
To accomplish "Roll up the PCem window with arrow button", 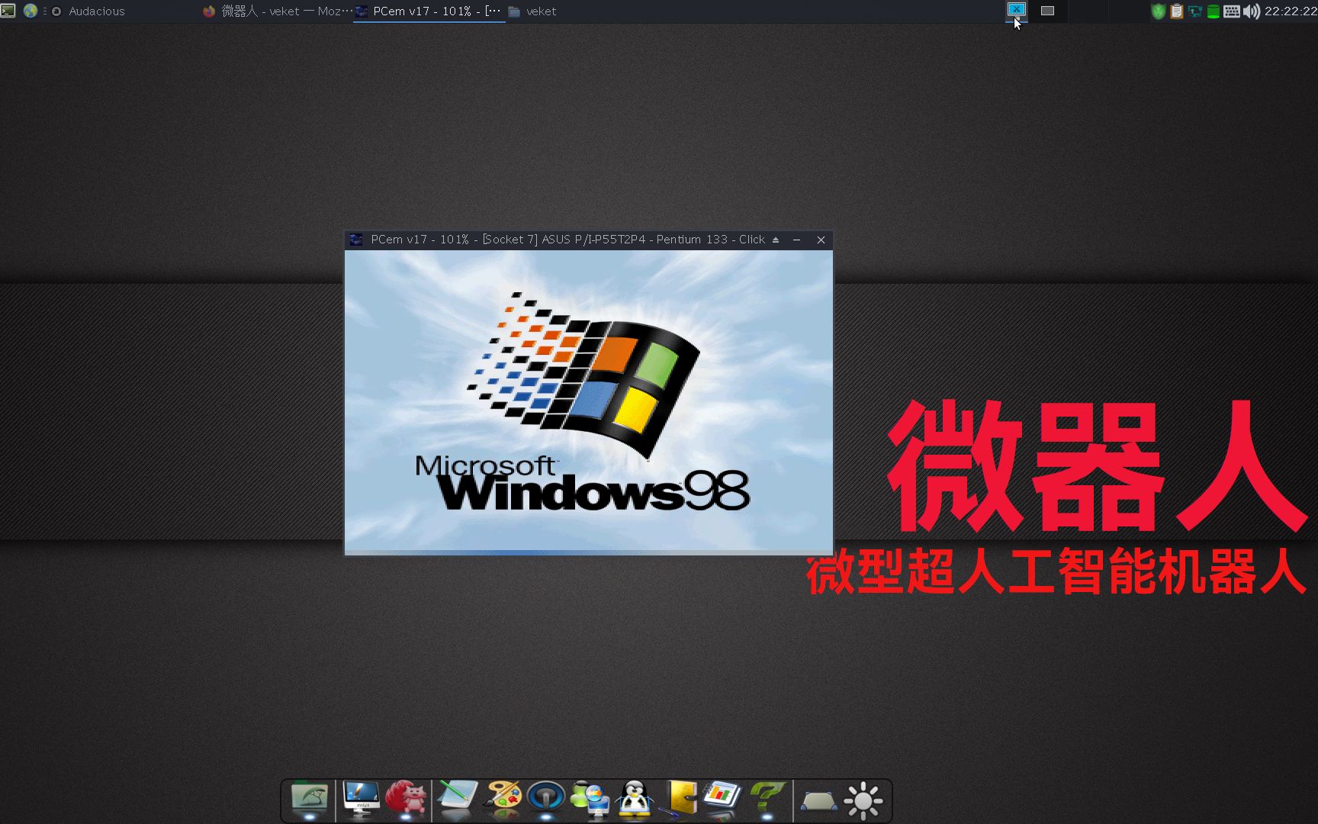I will (x=776, y=240).
